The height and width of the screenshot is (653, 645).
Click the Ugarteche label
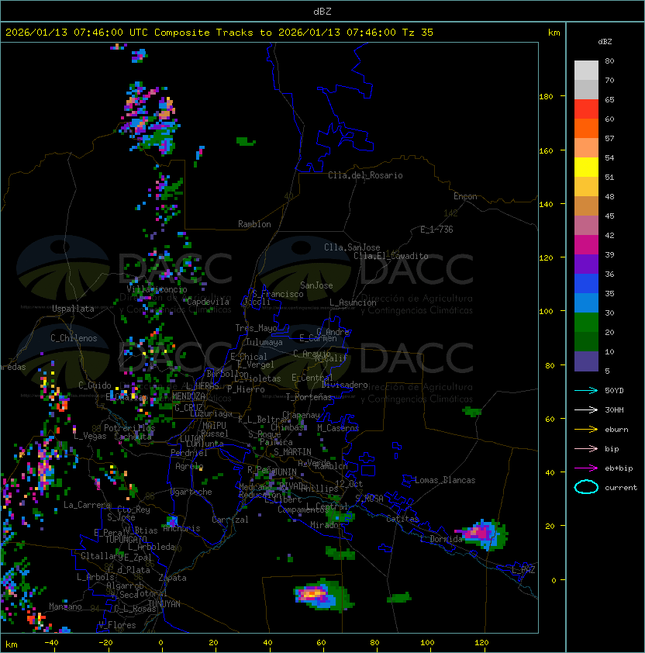[x=191, y=492]
